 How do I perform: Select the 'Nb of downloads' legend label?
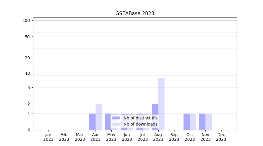(140, 124)
